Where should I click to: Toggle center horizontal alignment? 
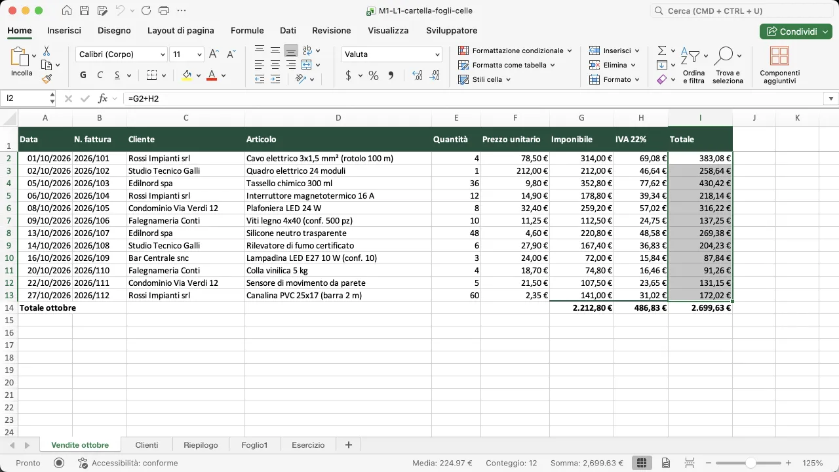(275, 65)
